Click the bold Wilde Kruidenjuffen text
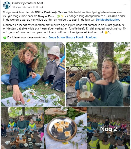This screenshot has width=131, height=149. 49,12
